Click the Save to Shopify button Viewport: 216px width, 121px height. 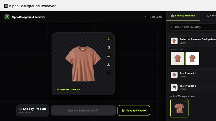click(x=134, y=111)
